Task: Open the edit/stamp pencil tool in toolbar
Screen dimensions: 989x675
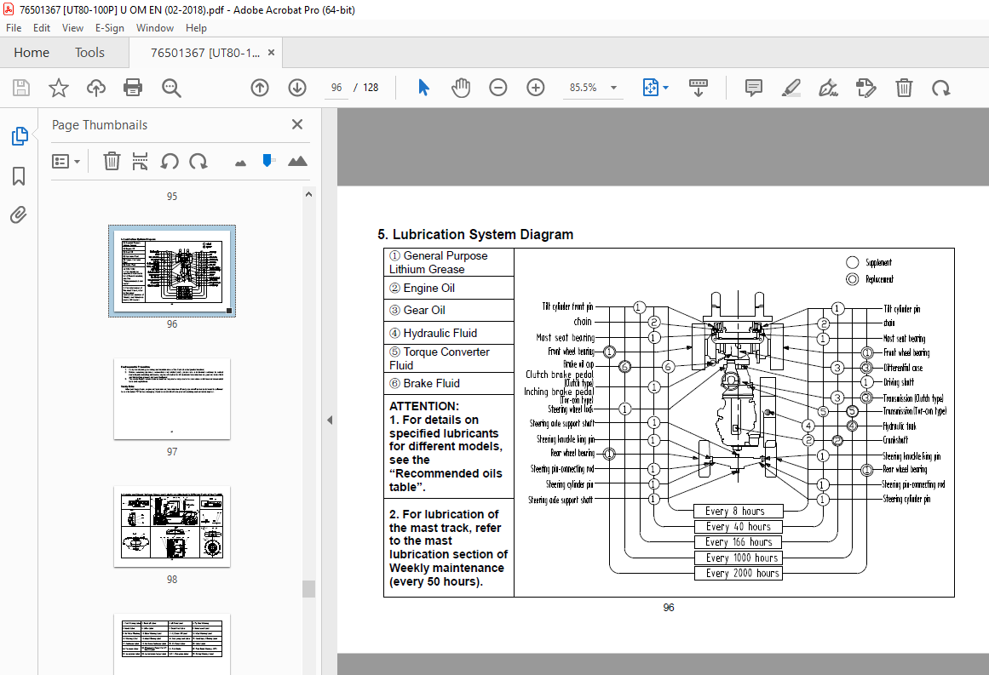Action: (x=866, y=88)
